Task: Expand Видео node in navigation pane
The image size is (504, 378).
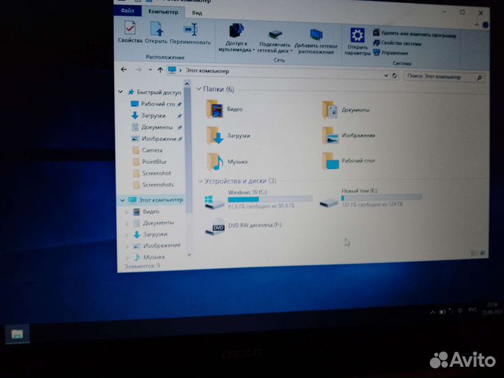Action: tap(127, 211)
